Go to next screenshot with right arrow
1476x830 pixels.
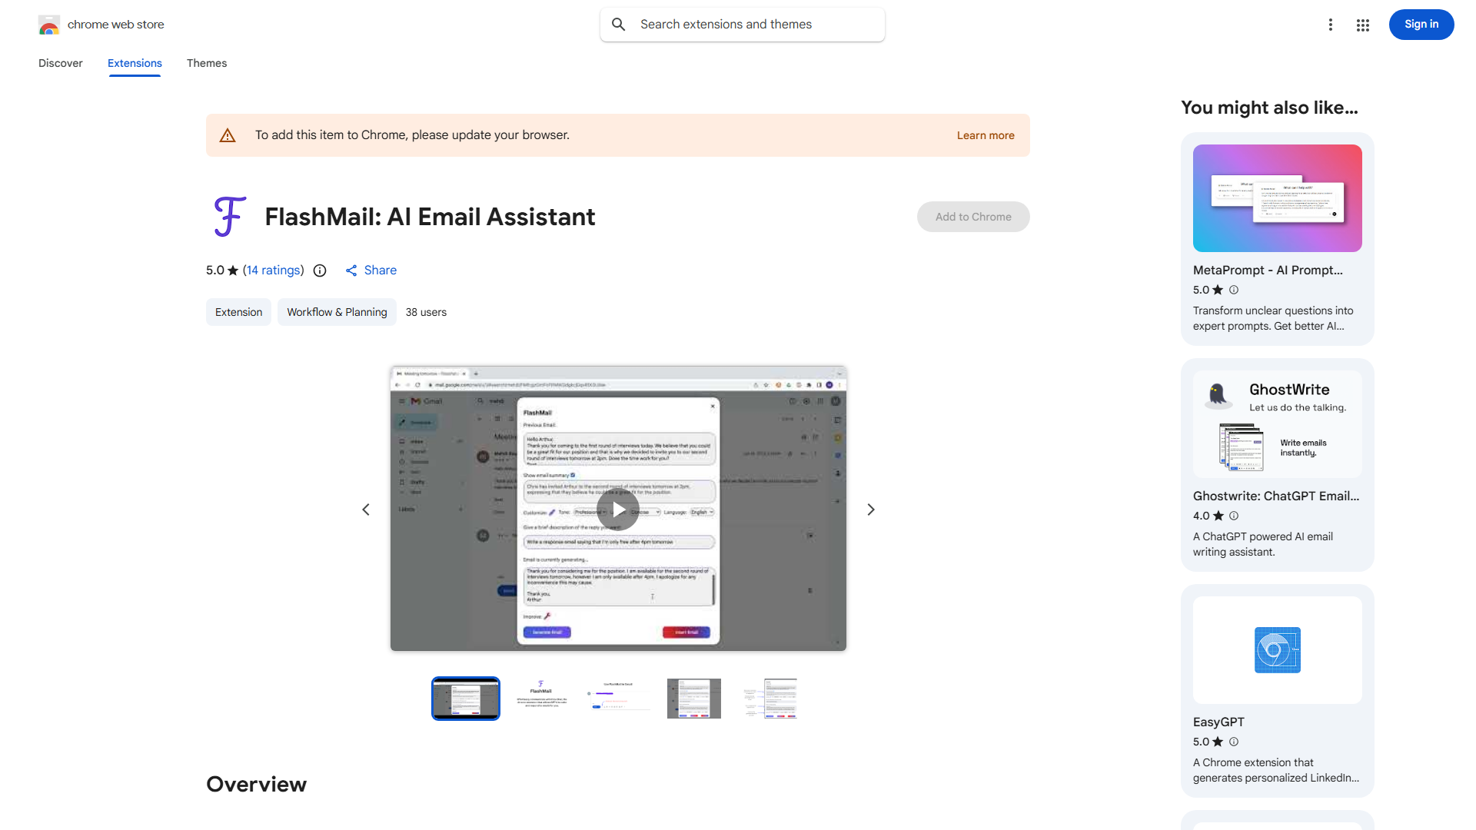(870, 510)
